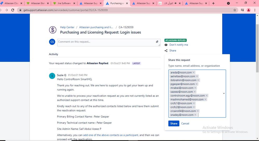
Task: Mute the audio-playing Quran tab
Action: click(176, 3)
